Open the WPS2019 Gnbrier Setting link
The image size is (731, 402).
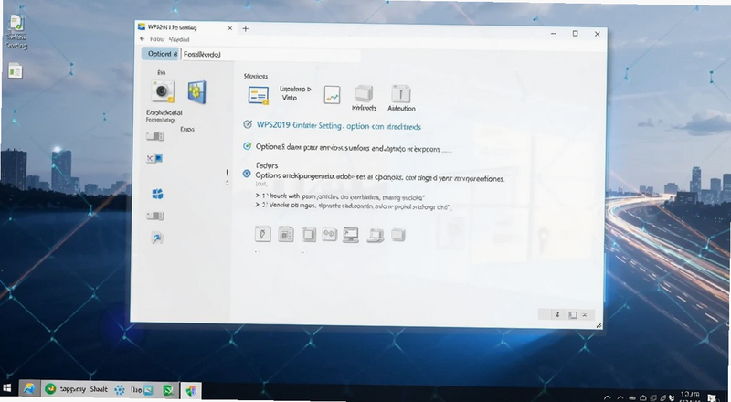point(338,126)
